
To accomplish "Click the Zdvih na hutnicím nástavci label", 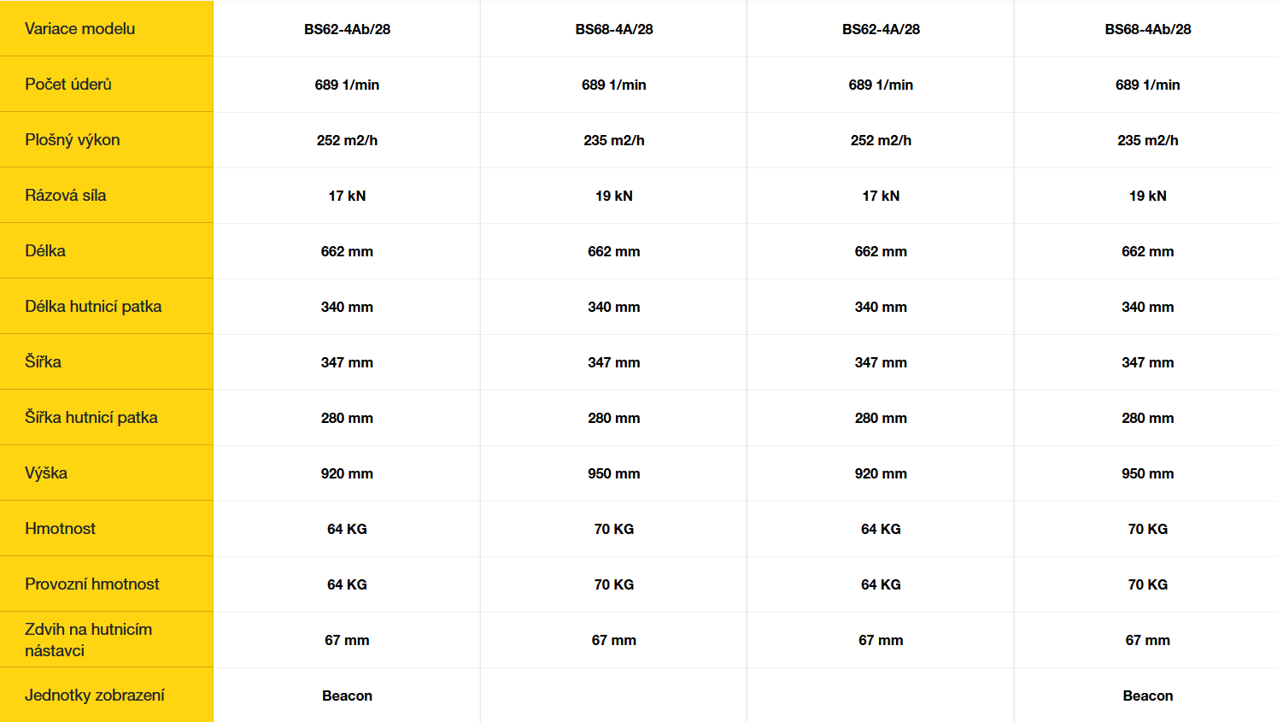I will [x=89, y=639].
